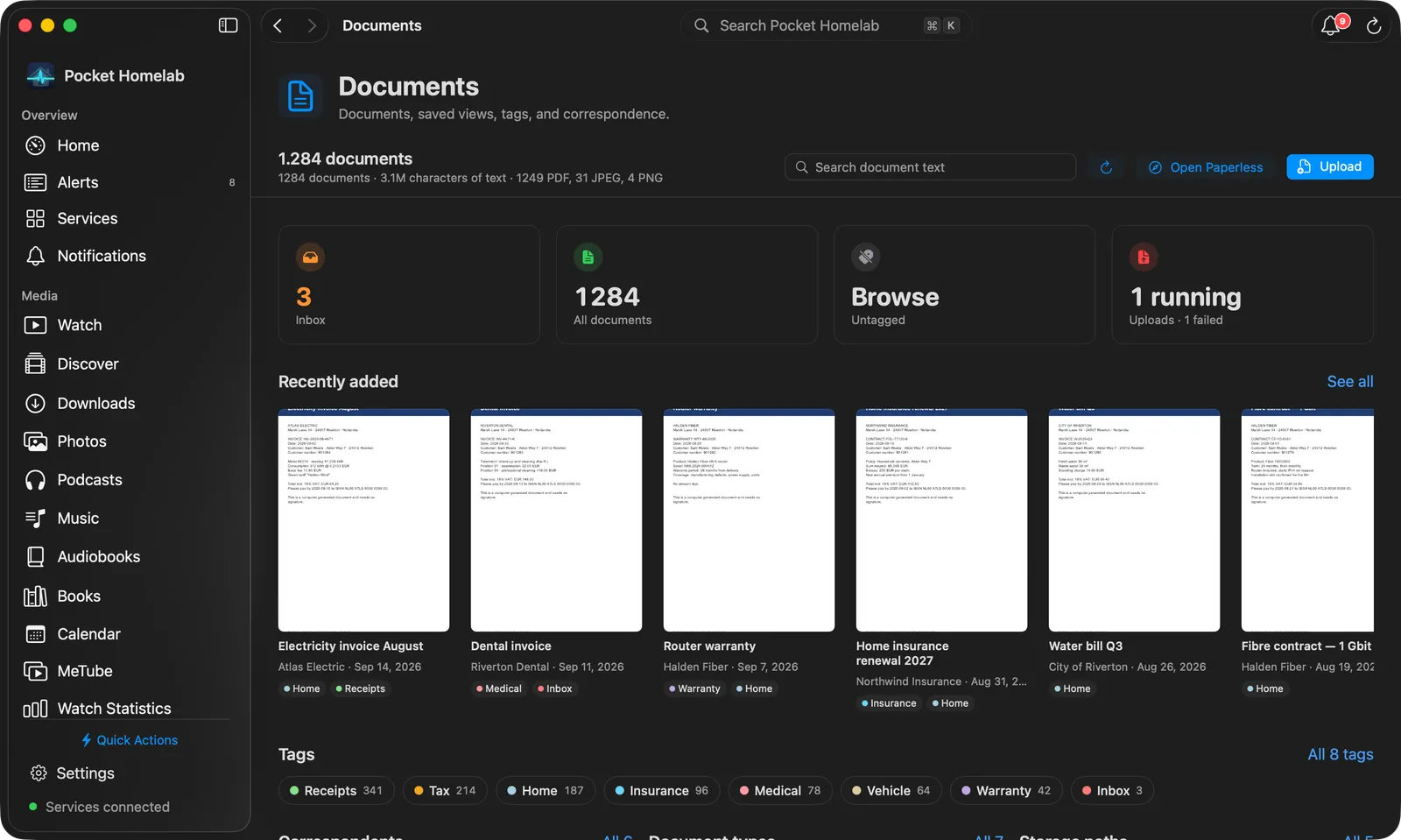Open the Inbox card showing 3
The width and height of the screenshot is (1401, 840).
[409, 285]
